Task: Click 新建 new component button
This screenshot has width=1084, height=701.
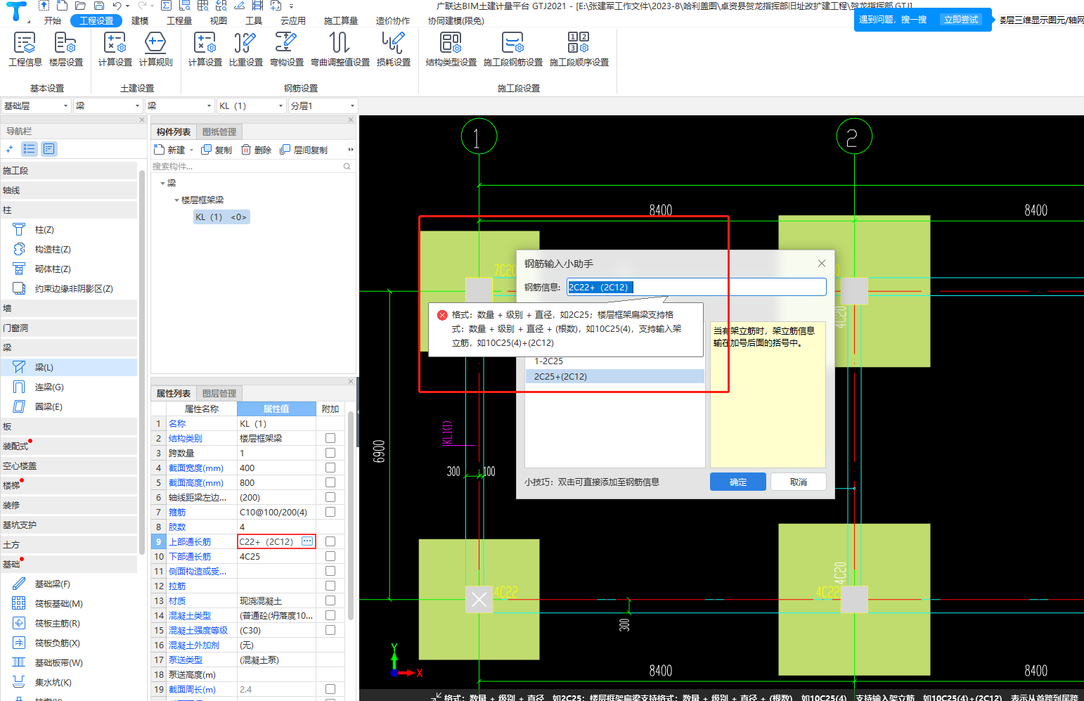Action: (169, 150)
